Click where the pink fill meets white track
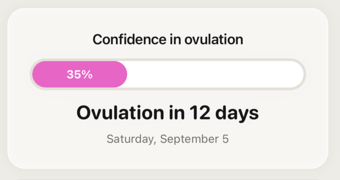Screen dimensions: 340x180 click(x=127, y=74)
